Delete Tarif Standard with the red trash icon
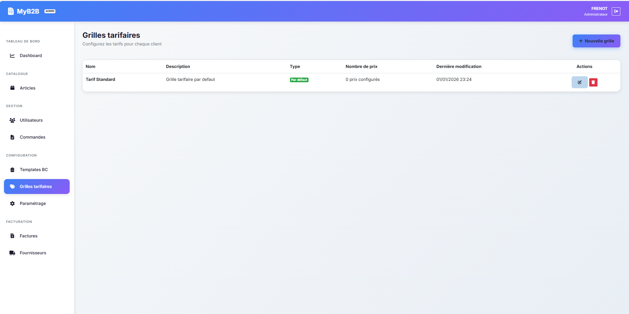Image resolution: width=629 pixels, height=314 pixels. 593,82
